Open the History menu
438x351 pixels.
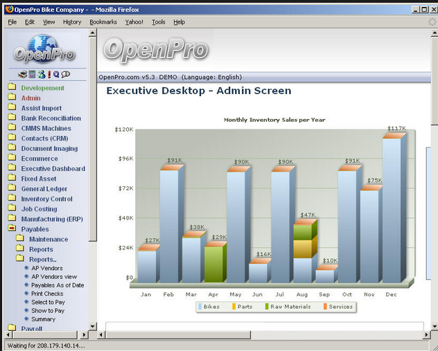tap(72, 22)
